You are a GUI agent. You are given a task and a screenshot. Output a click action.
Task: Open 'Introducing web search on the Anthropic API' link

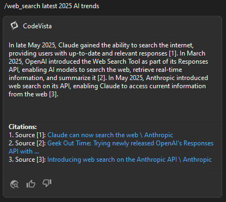point(130,160)
